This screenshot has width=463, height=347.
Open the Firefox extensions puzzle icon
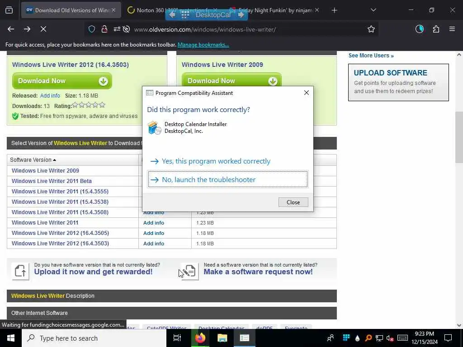tap(436, 29)
